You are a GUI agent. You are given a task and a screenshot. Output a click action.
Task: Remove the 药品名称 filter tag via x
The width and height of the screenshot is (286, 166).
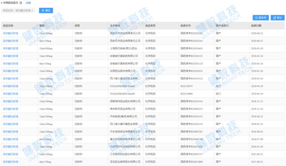pos(32,11)
